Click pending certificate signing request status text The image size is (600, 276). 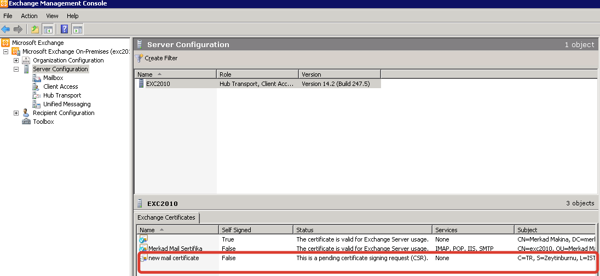pyautogui.click(x=362, y=258)
